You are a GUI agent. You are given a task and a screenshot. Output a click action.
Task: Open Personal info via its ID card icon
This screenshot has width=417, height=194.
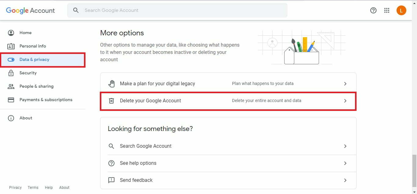click(11, 46)
